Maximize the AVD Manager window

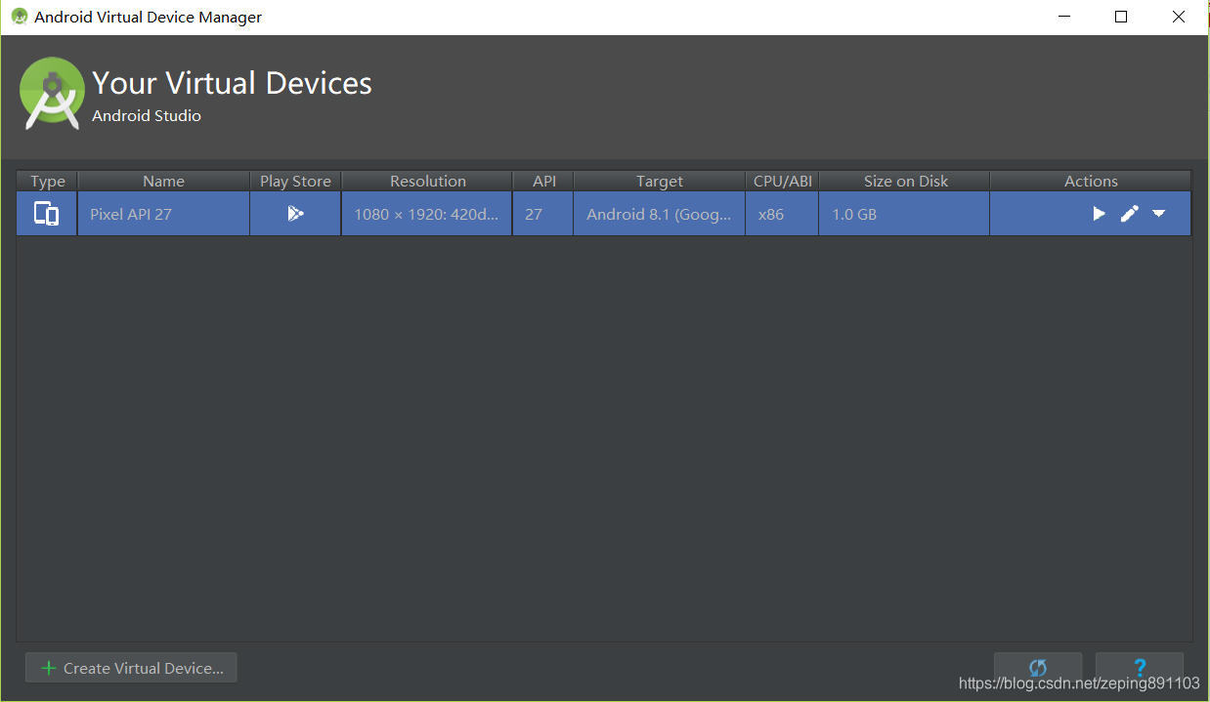pos(1121,17)
